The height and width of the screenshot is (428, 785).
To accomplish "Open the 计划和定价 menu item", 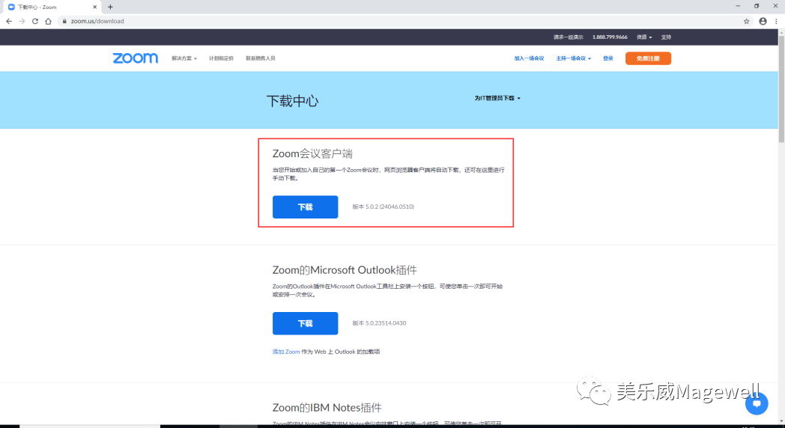I will (x=221, y=58).
